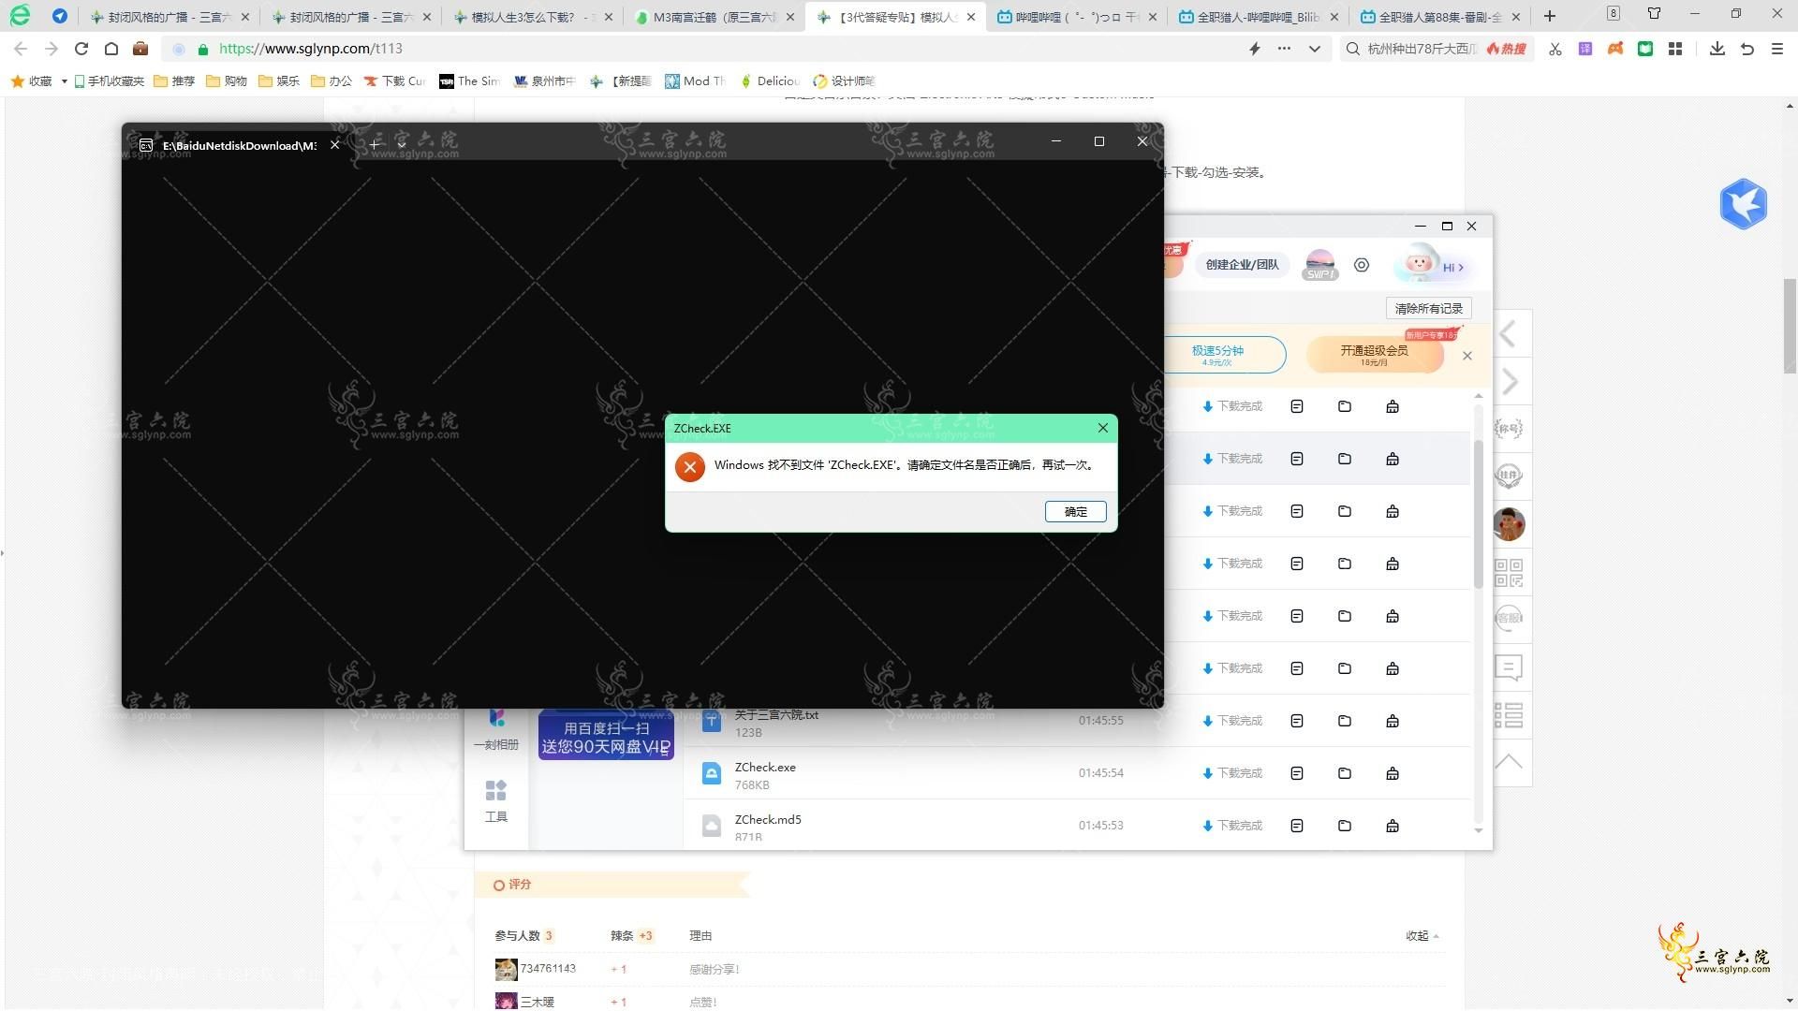Open the briefcase icon beside address bar
Screen dimensions: 1798x1011
[140, 49]
